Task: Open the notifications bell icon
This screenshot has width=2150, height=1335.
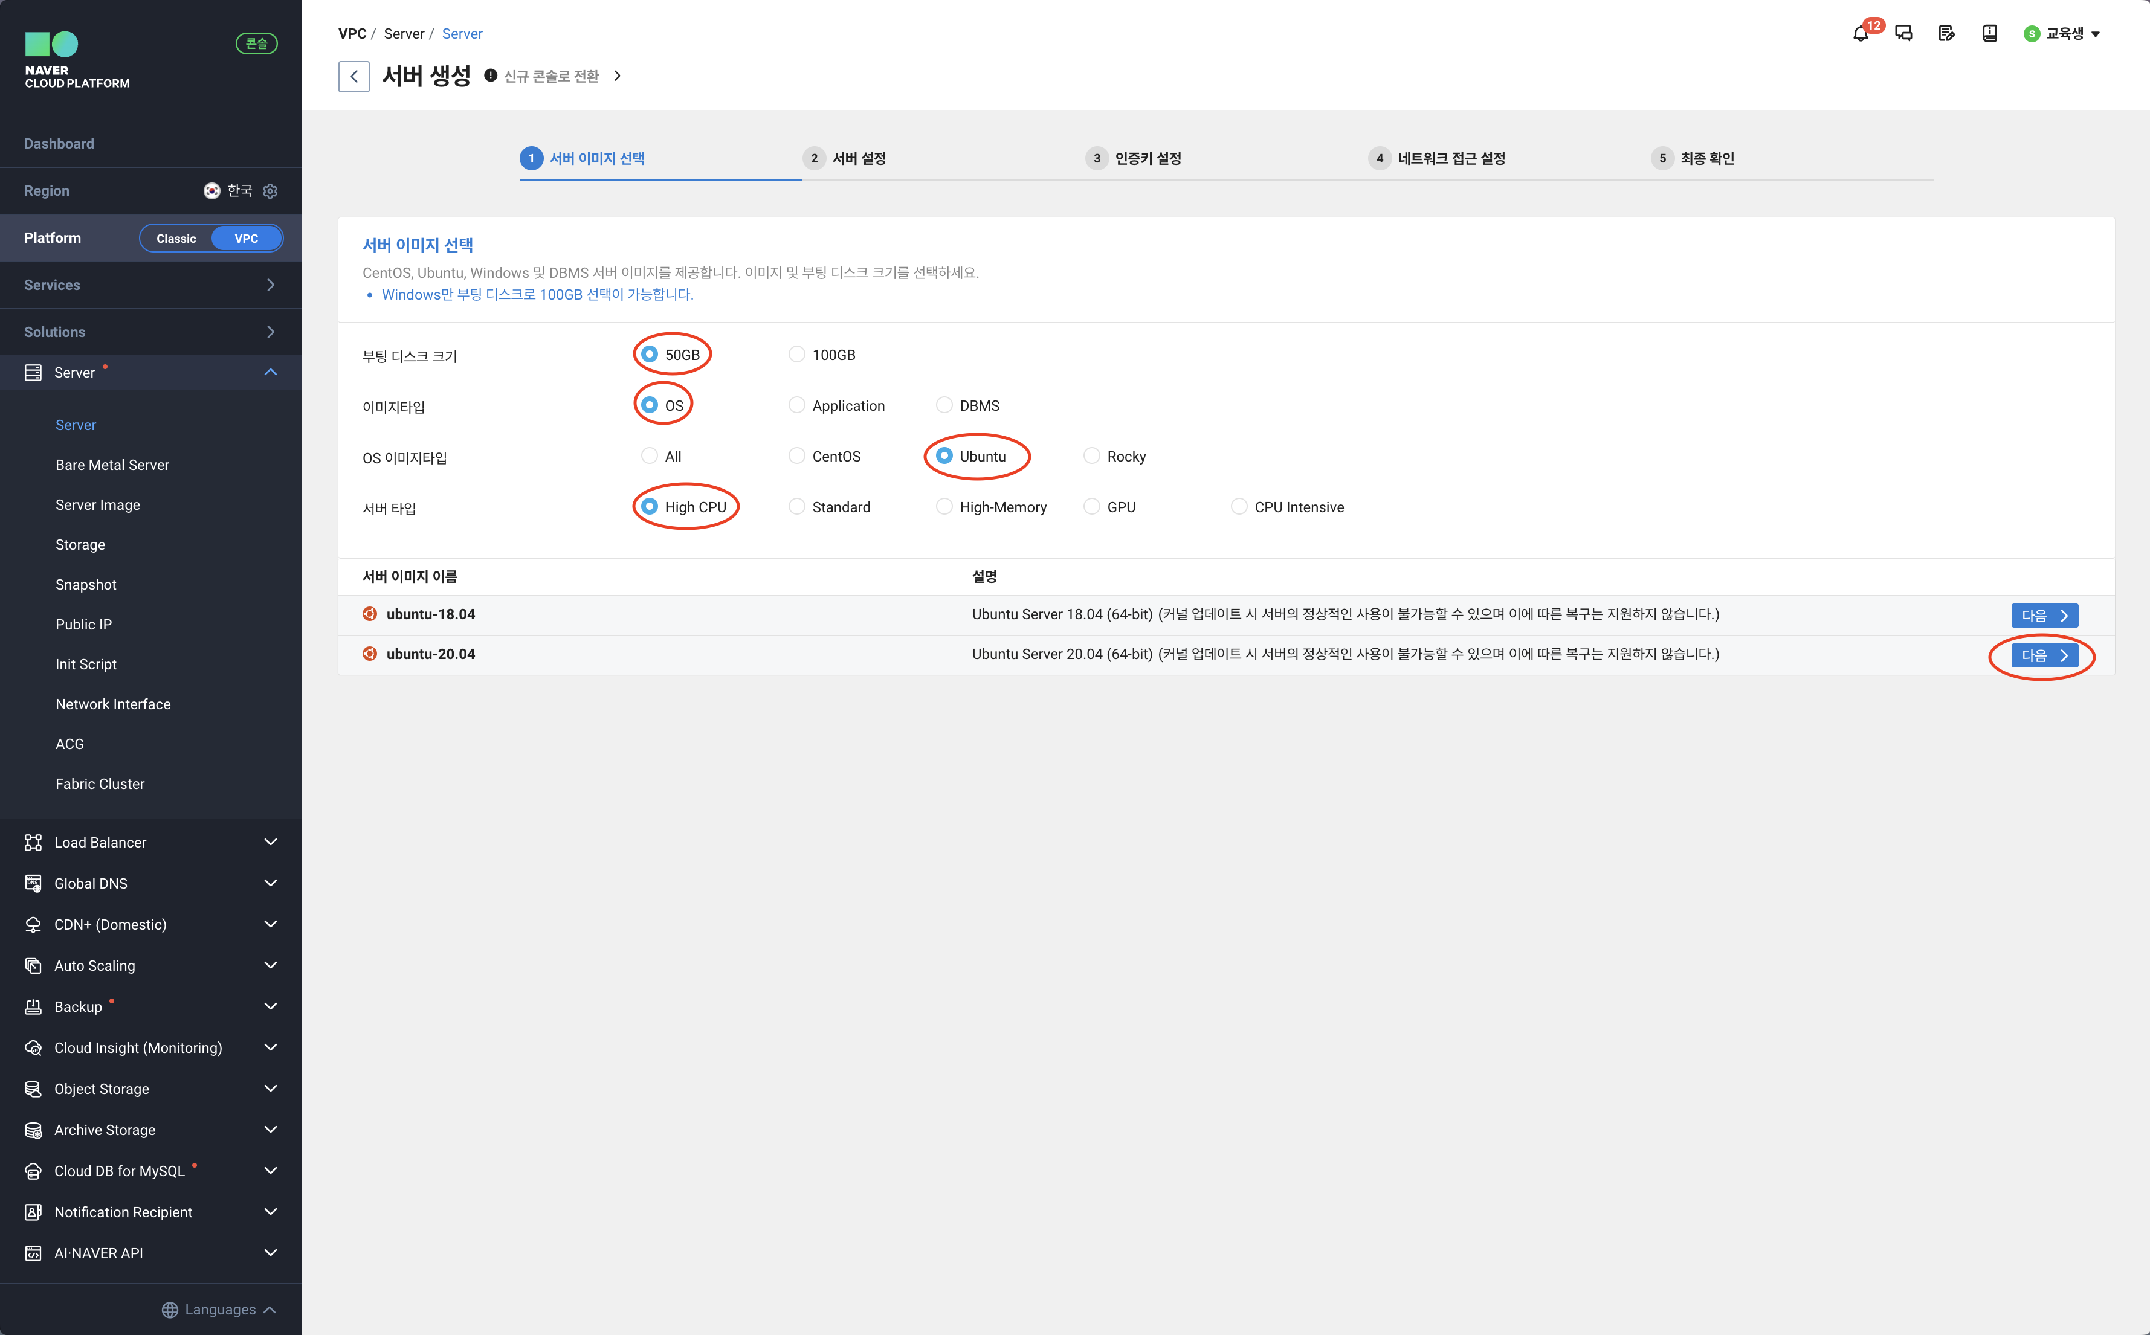Action: 1861,34
